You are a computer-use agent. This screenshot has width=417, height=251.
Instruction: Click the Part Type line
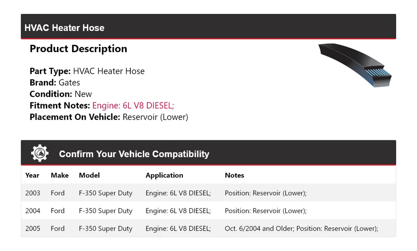[x=87, y=71]
